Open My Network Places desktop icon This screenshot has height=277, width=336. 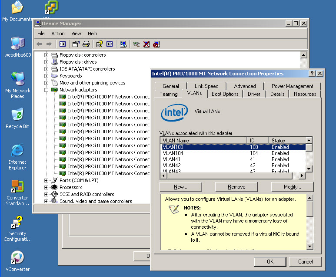[18, 85]
